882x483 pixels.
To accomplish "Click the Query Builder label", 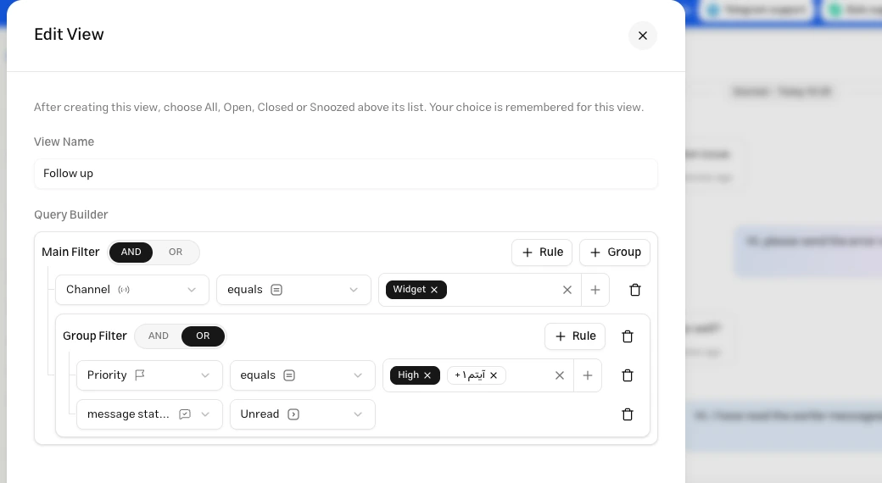I will [71, 214].
